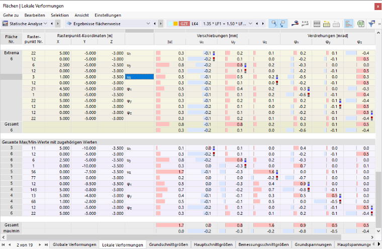The image size is (382, 249).
Task: Go to next result table arrow
Action: pyautogui.click(x=160, y=24)
